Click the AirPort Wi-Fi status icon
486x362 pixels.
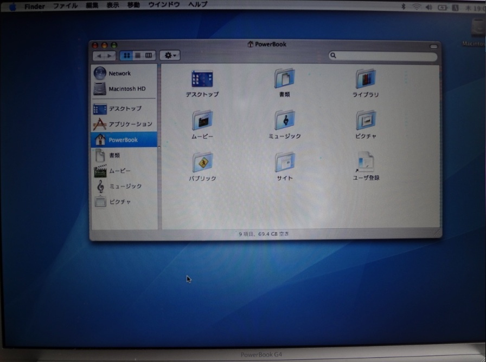[x=417, y=7]
